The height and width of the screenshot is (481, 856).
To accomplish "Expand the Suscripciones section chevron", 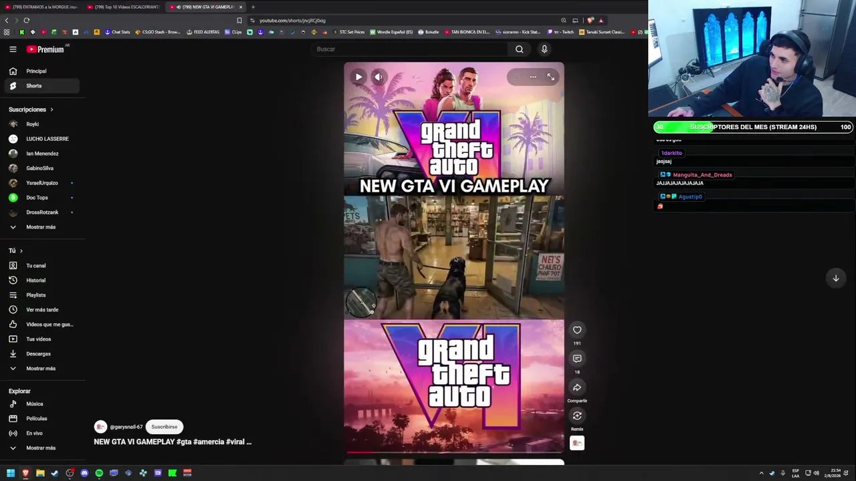I will click(51, 110).
